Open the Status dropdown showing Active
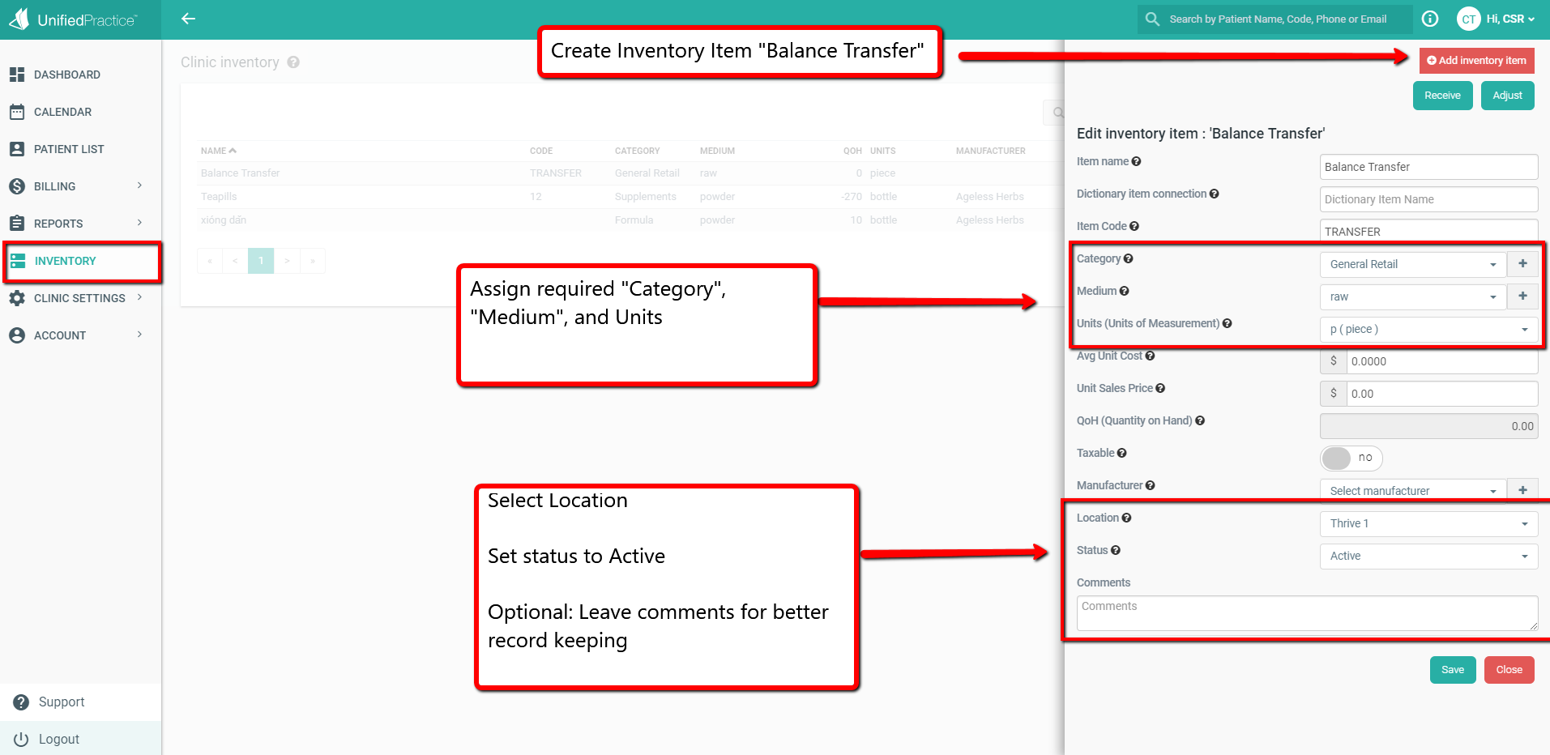 tap(1428, 556)
